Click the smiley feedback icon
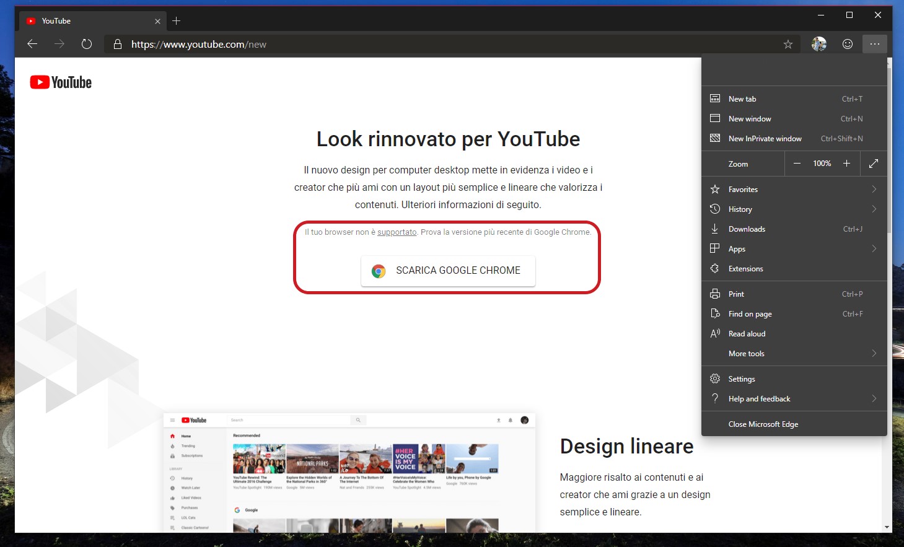Viewport: 904px width, 547px height. click(x=848, y=44)
